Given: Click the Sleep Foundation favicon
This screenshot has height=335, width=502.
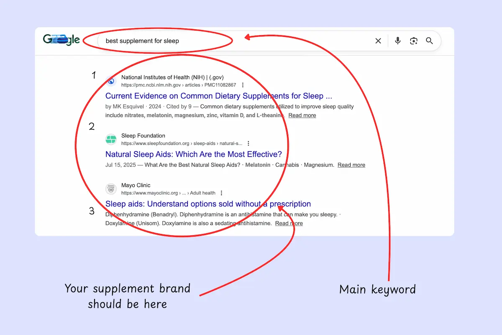Looking at the screenshot, I should (111, 139).
